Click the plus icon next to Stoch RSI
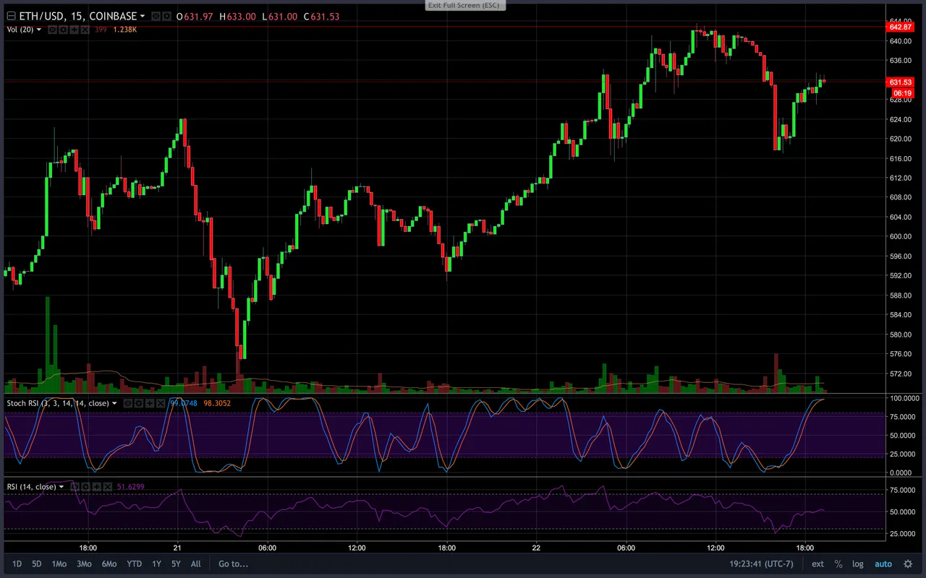The width and height of the screenshot is (926, 578). [x=150, y=403]
